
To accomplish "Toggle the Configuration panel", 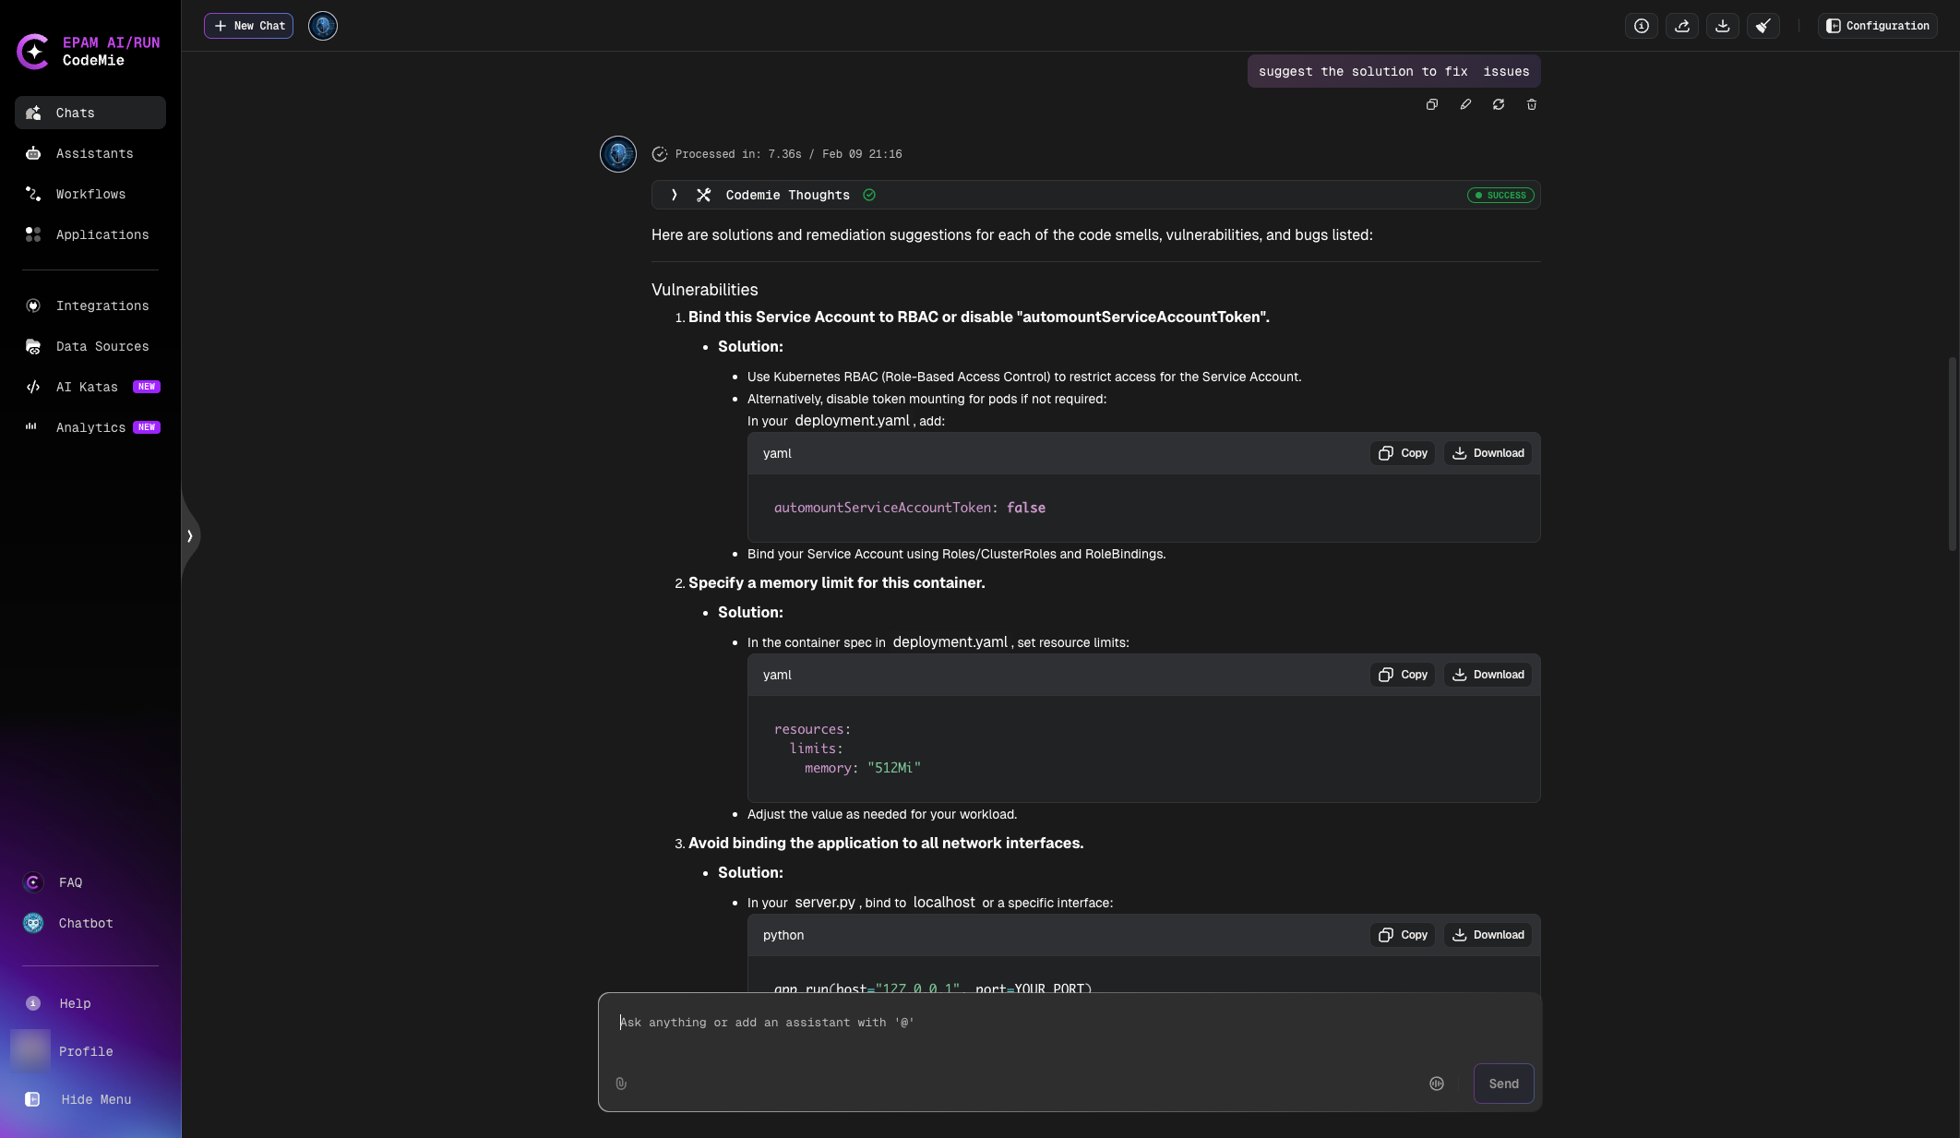I will coord(1878,26).
